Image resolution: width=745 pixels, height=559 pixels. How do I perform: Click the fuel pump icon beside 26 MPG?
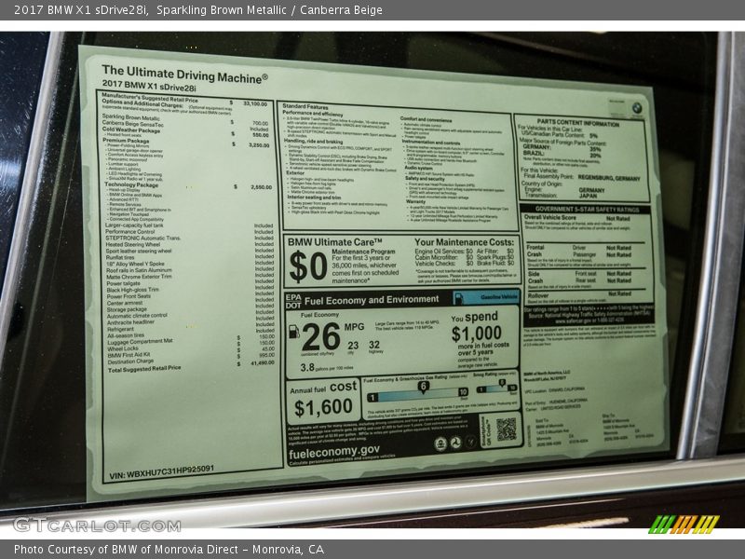click(x=294, y=332)
